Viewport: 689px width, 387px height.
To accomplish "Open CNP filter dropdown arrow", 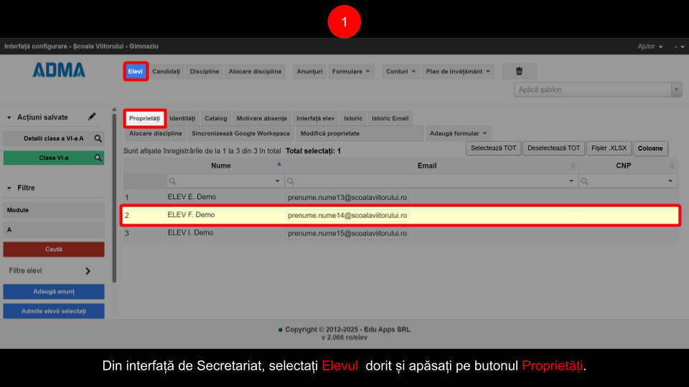I will [670, 181].
